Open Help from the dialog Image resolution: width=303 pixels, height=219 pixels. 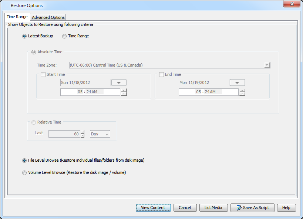pos(286,208)
